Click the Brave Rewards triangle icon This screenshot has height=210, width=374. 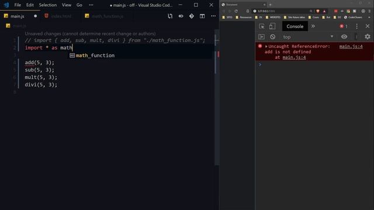pos(324,11)
